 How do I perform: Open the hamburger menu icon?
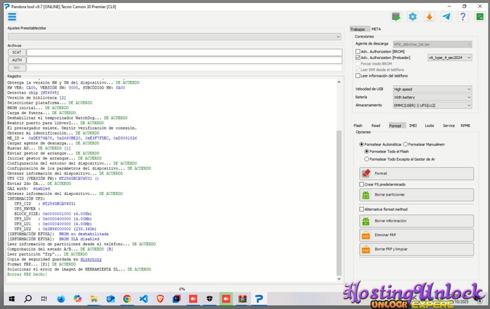click(12, 16)
